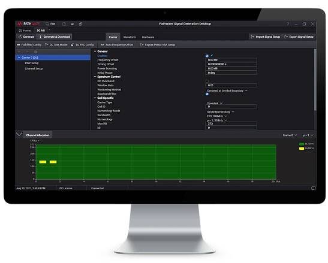
Task: Select Channel Setup in the tree
Action: click(x=34, y=68)
